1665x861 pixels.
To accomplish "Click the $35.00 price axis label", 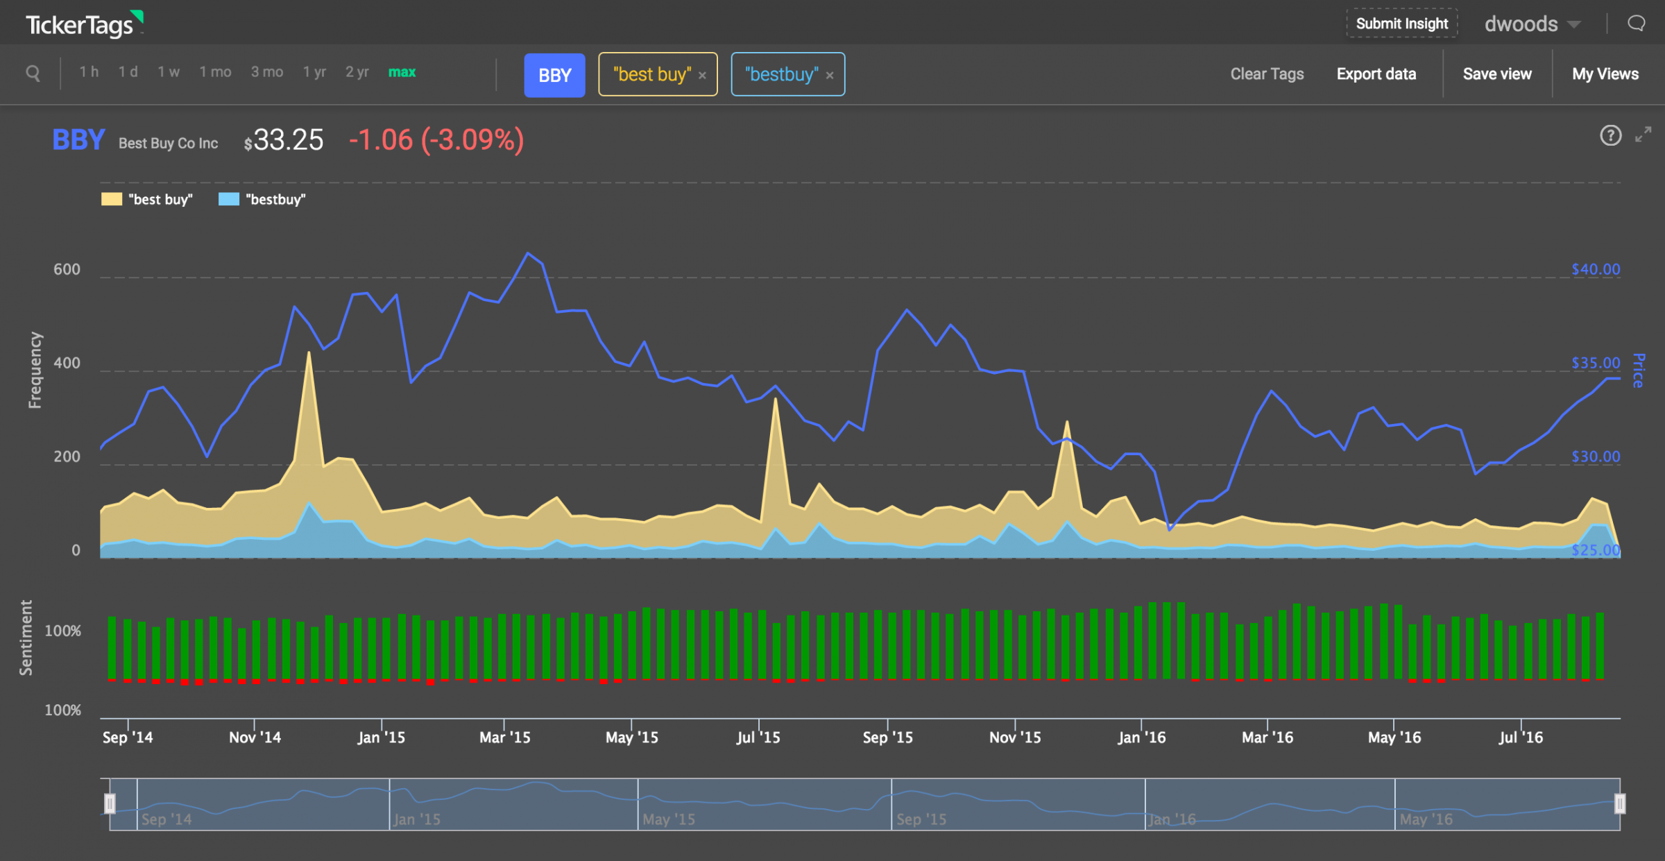I will (1596, 363).
